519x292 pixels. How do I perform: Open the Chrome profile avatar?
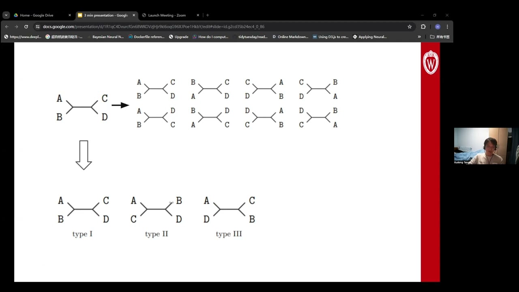[438, 26]
